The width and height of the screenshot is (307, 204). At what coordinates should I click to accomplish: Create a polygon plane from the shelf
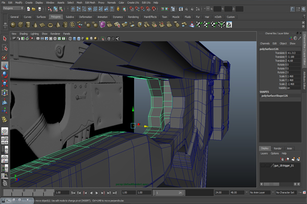point(42,25)
